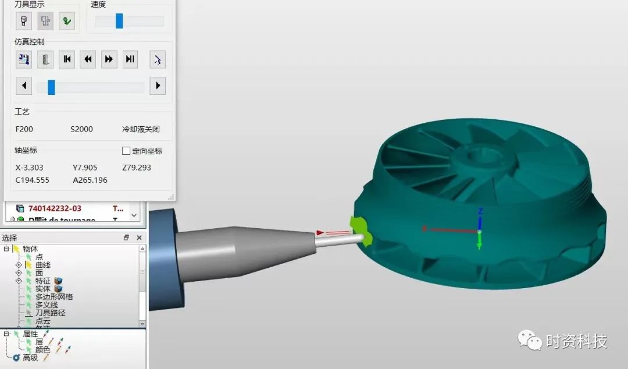Click the Z79.293 axis coordinate
Image resolution: width=628 pixels, height=369 pixels.
tap(137, 168)
